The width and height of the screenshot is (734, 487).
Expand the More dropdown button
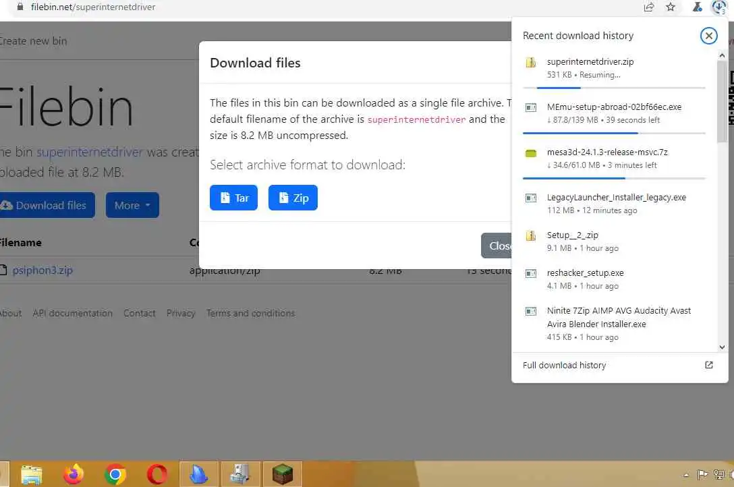(132, 205)
